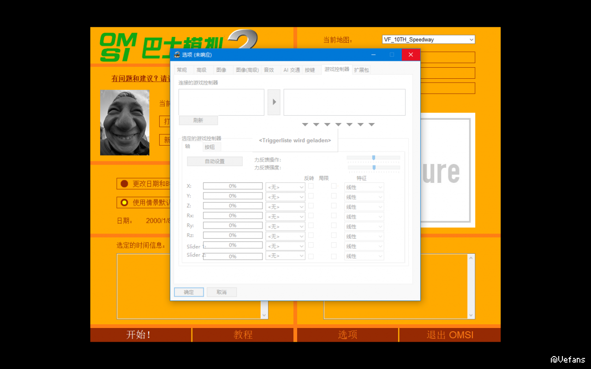Switch to the 高级 tab
This screenshot has height=369, width=591.
[x=202, y=70]
